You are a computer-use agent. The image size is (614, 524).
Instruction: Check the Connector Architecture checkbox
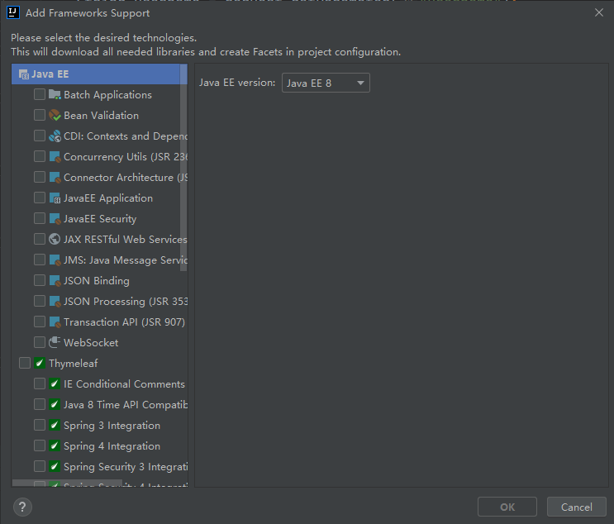click(40, 177)
